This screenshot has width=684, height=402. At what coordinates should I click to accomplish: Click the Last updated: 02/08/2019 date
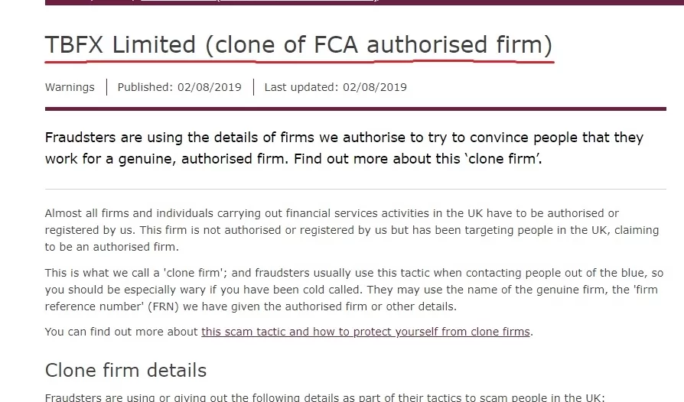point(335,87)
